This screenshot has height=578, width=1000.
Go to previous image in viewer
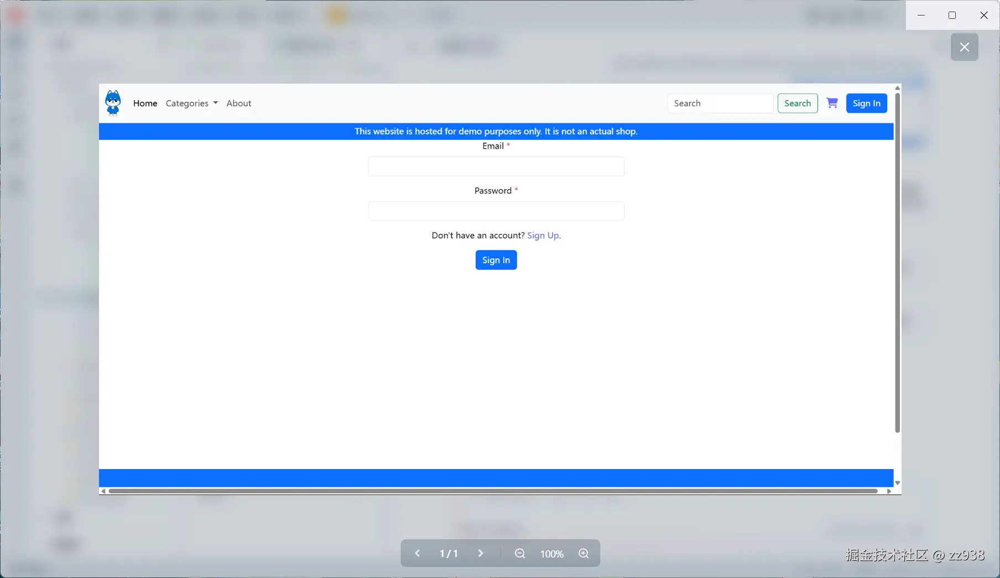[x=418, y=553]
